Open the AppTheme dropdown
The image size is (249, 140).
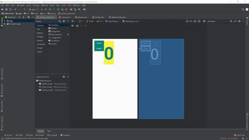(x=112, y=21)
